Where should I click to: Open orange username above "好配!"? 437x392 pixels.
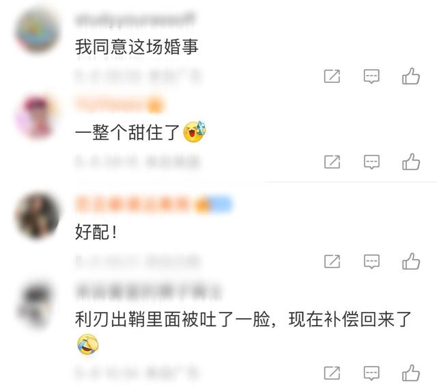point(137,204)
